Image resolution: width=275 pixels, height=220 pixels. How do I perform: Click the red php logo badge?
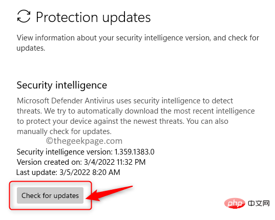tap(235, 203)
